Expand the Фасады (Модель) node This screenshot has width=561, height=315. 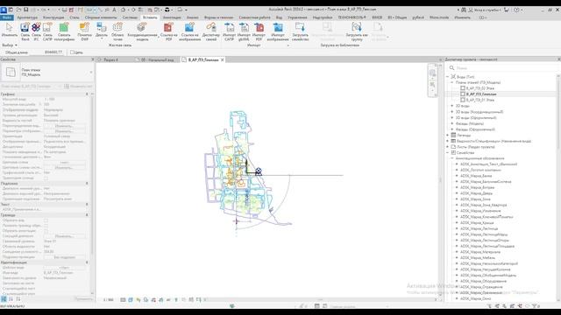452,123
